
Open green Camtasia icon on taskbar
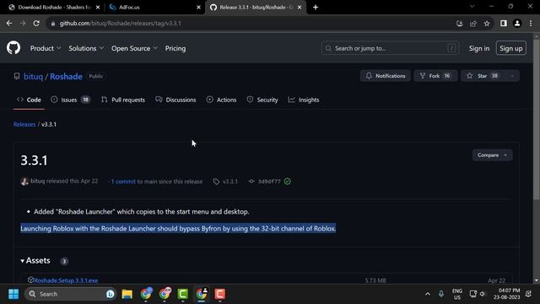coord(183,294)
